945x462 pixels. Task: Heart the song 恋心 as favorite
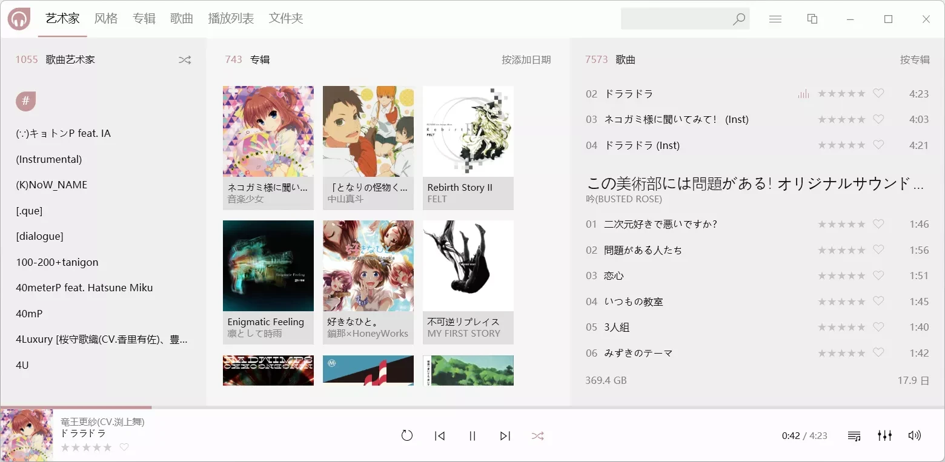878,276
